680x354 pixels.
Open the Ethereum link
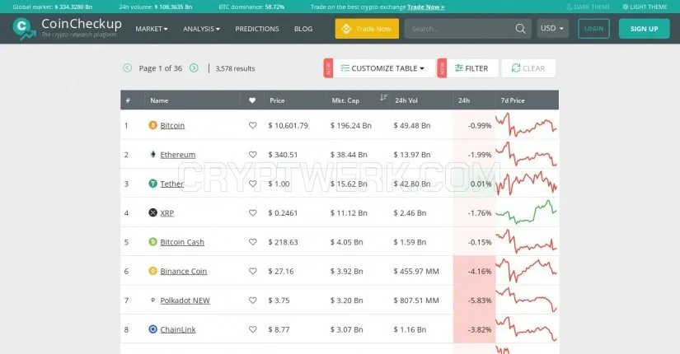[178, 155]
